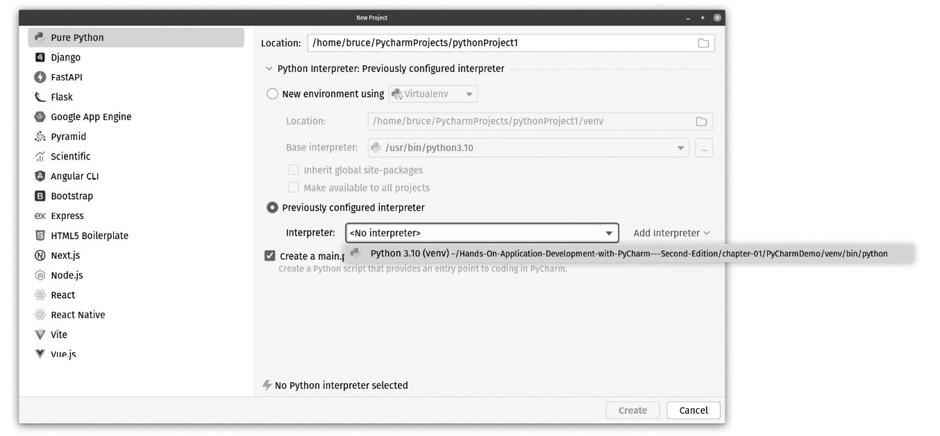Click Bootstrap project type label
Screen dimensions: 940x436
(x=72, y=196)
